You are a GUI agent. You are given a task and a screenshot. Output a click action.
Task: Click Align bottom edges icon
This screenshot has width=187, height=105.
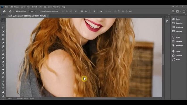[x=90, y=11]
